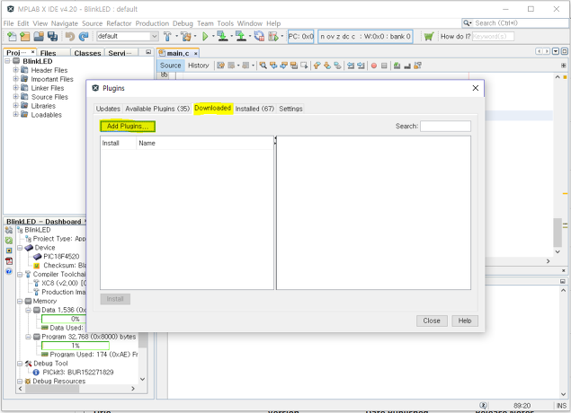571x413 pixels.
Task: Open the Window menu
Action: tap(250, 23)
